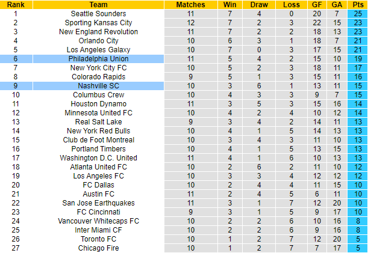368x253 pixels.
Task: Click the Club de Foot Montreal name
Action: pos(98,139)
